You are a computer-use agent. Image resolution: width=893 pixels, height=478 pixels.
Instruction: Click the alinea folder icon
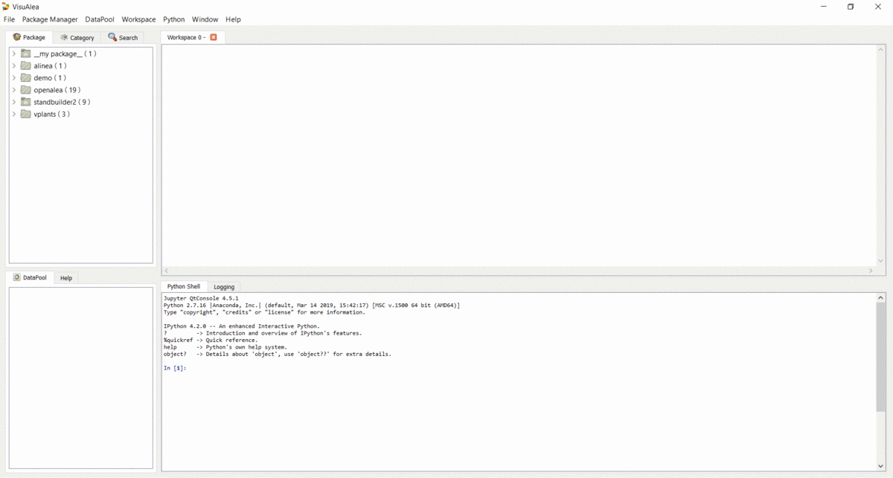point(26,65)
